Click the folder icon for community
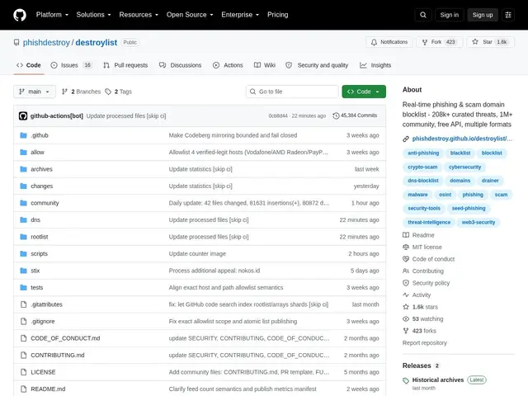The width and height of the screenshot is (528, 396). tap(23, 203)
